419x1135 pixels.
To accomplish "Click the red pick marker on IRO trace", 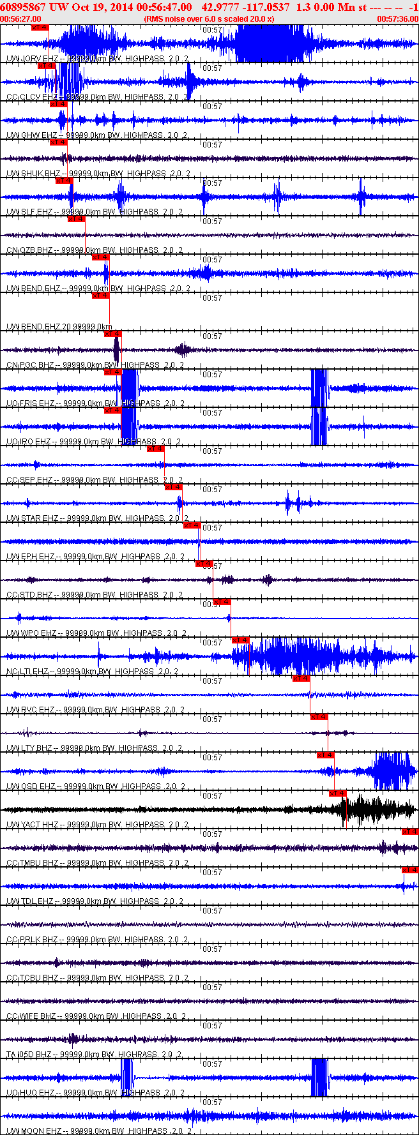I will click(x=112, y=410).
